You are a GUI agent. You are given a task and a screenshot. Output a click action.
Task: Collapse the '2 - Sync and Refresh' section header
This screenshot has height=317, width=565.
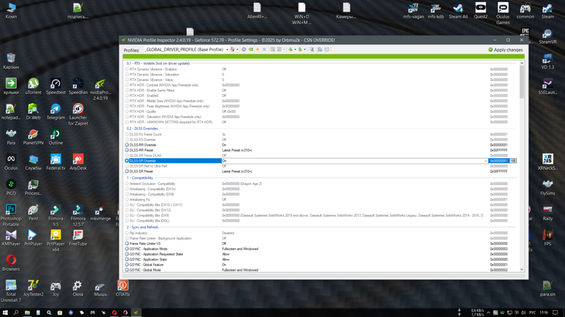[x=142, y=227]
